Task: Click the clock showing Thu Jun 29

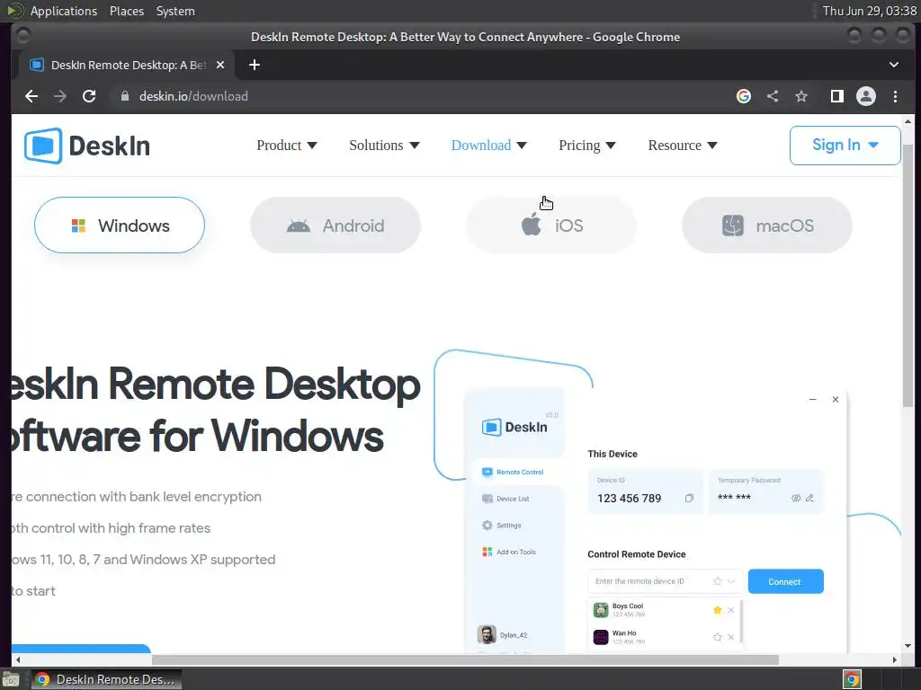Action: (x=870, y=11)
